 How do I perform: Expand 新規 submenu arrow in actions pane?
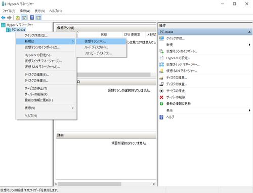[249, 45]
